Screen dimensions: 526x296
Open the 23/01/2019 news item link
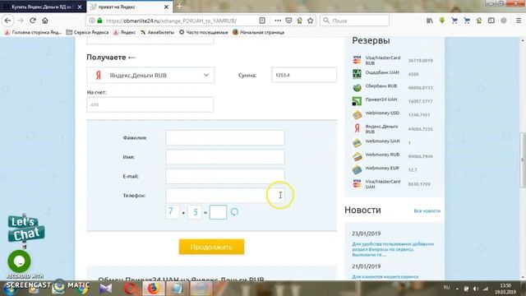point(393,249)
